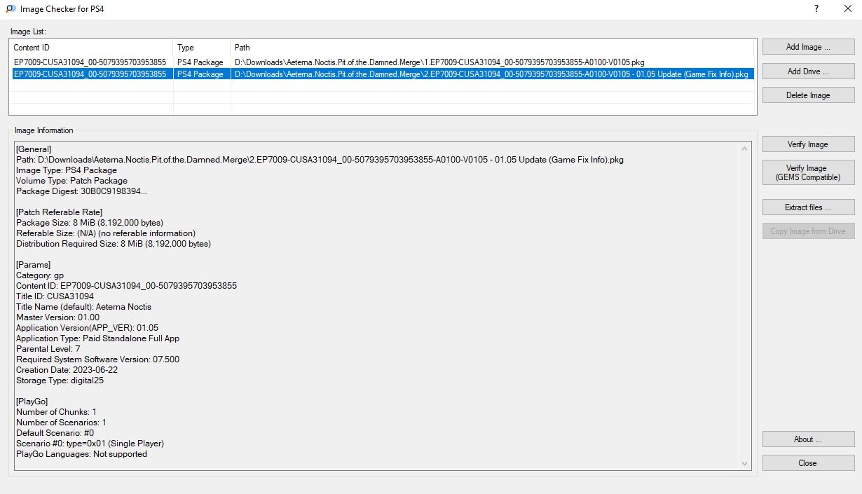Click the Number of Chunks: 1 line

point(57,412)
